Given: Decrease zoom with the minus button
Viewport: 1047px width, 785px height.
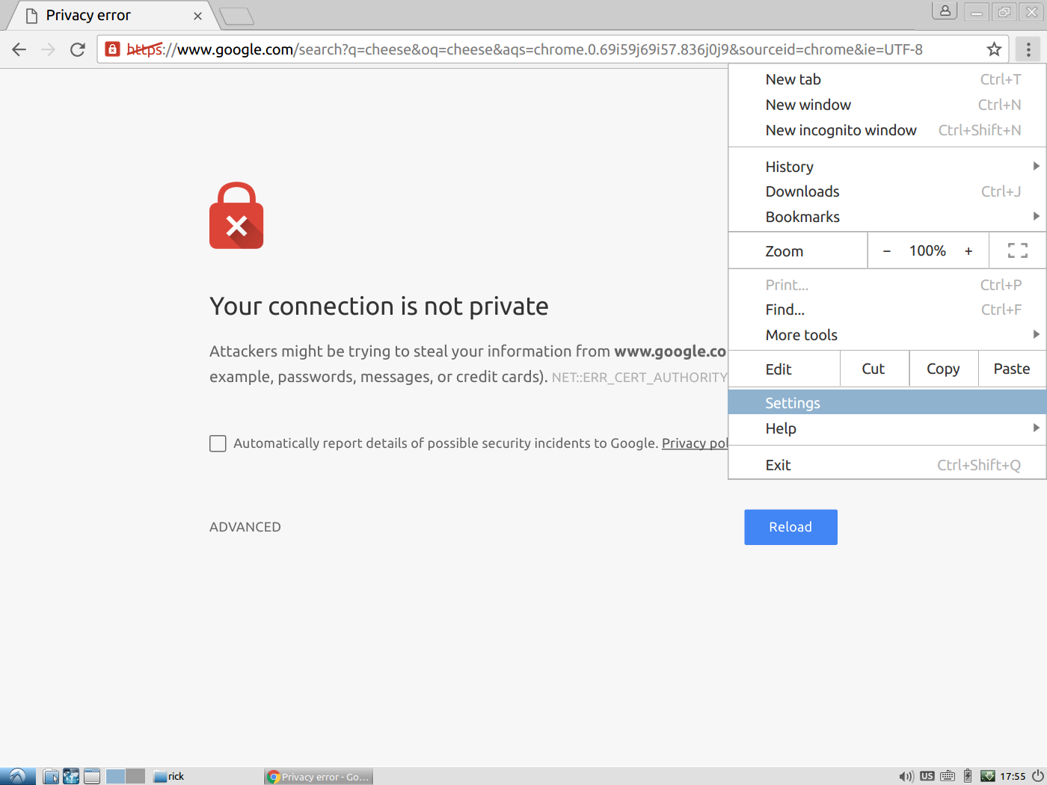Looking at the screenshot, I should coord(887,251).
